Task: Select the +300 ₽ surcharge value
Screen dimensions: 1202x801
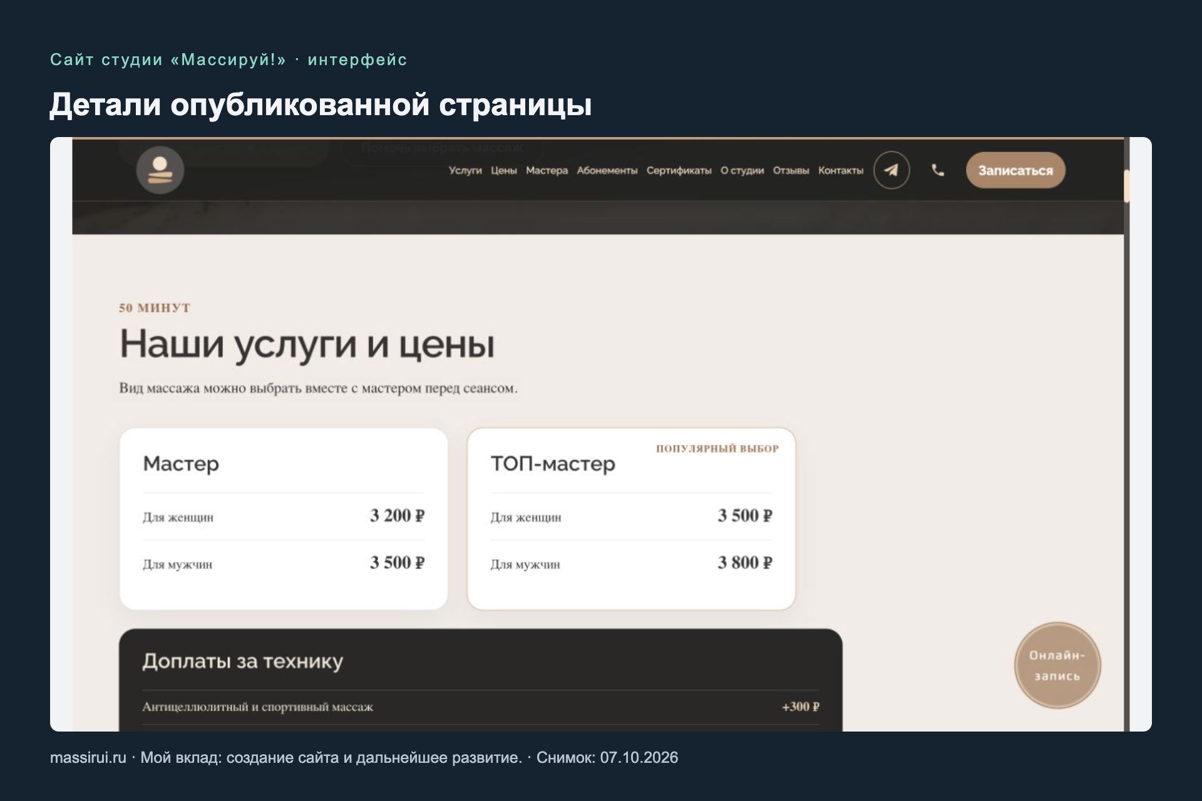Action: (x=801, y=707)
